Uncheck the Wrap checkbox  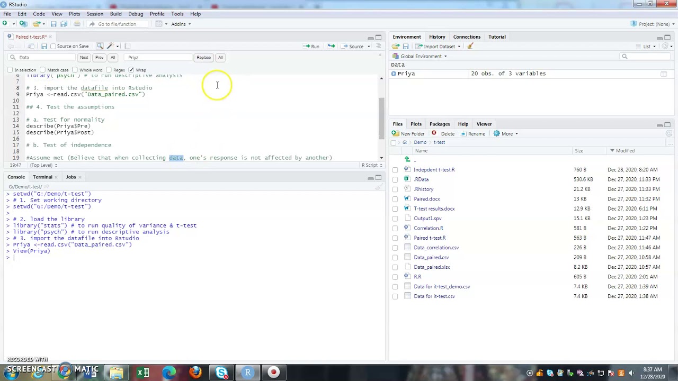(x=131, y=70)
